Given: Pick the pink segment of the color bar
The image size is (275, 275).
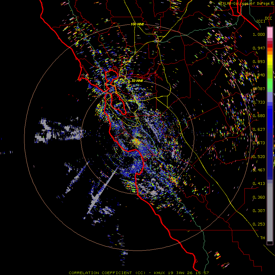Looking at the screenshot, I should pyautogui.click(x=270, y=33).
